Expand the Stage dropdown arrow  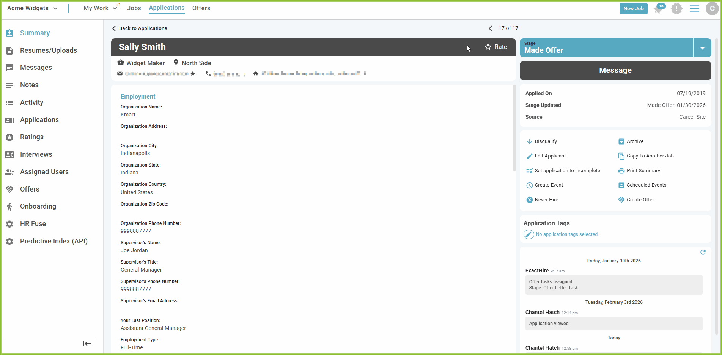click(702, 48)
